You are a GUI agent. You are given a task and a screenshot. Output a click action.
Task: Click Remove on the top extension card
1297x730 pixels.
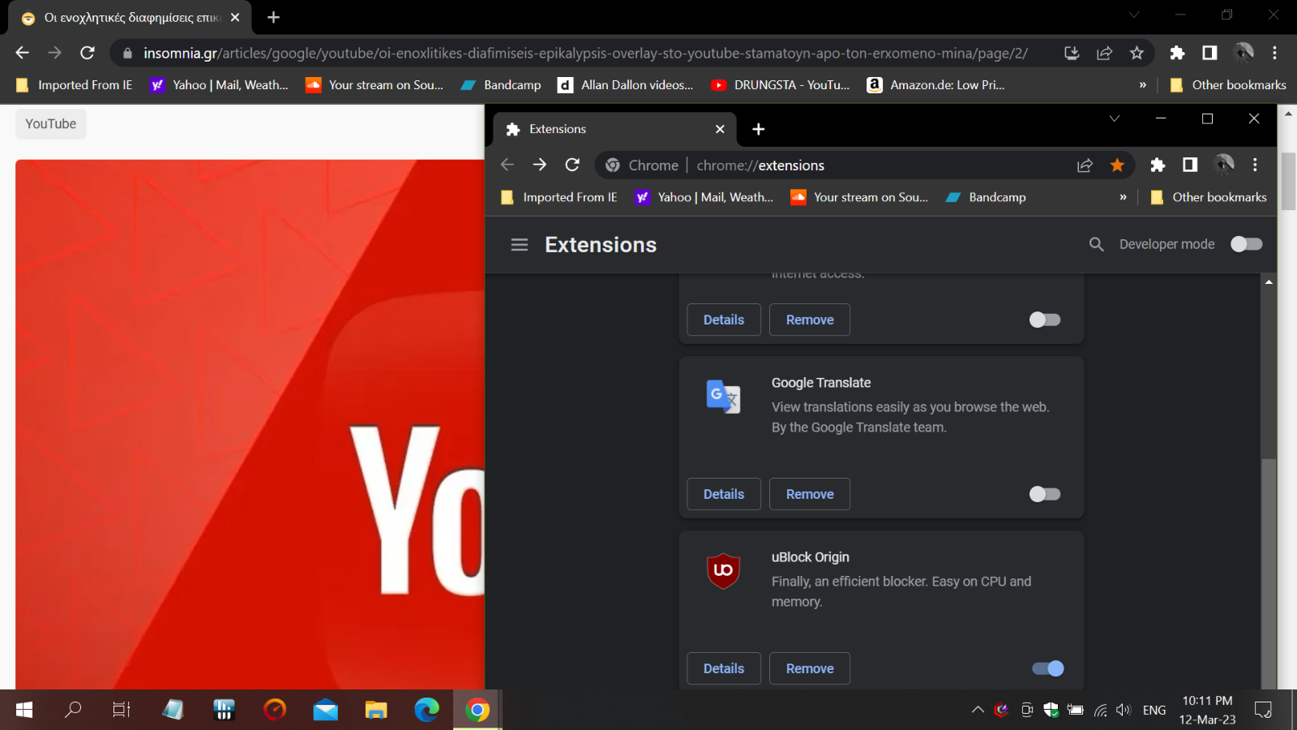pos(810,320)
